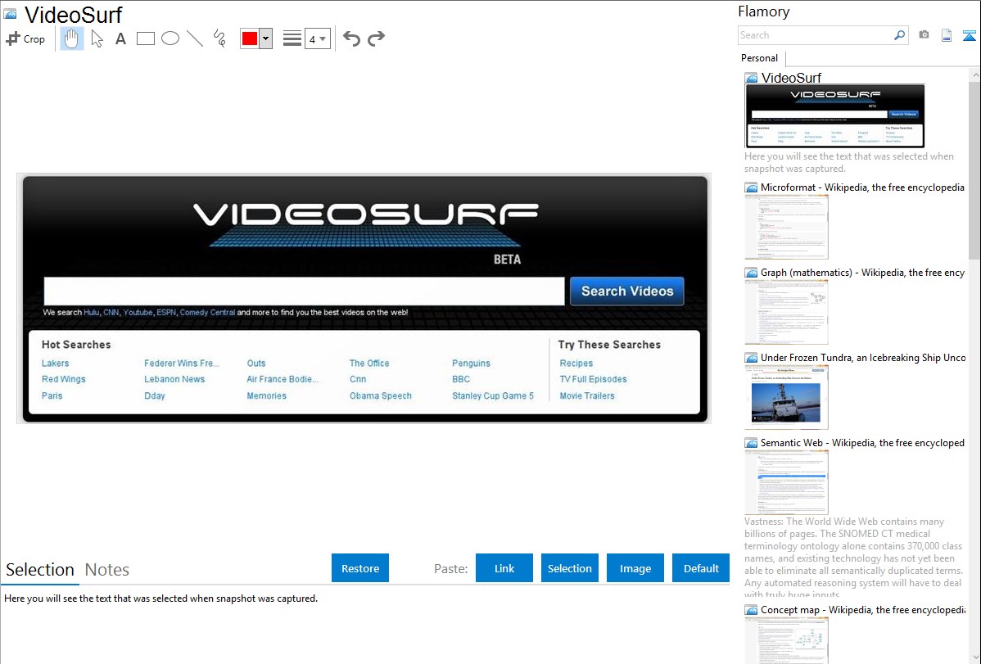This screenshot has height=664, width=981.
Task: Click the search magnifier icon
Action: [x=899, y=35]
